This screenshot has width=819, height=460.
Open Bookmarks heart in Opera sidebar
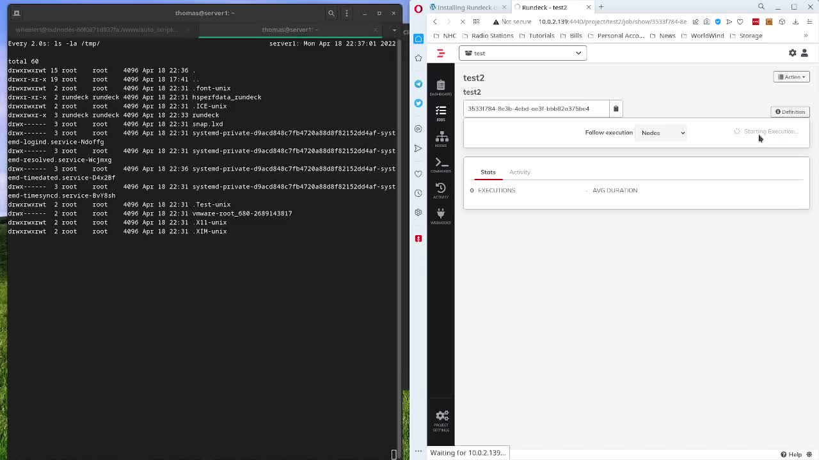point(418,174)
